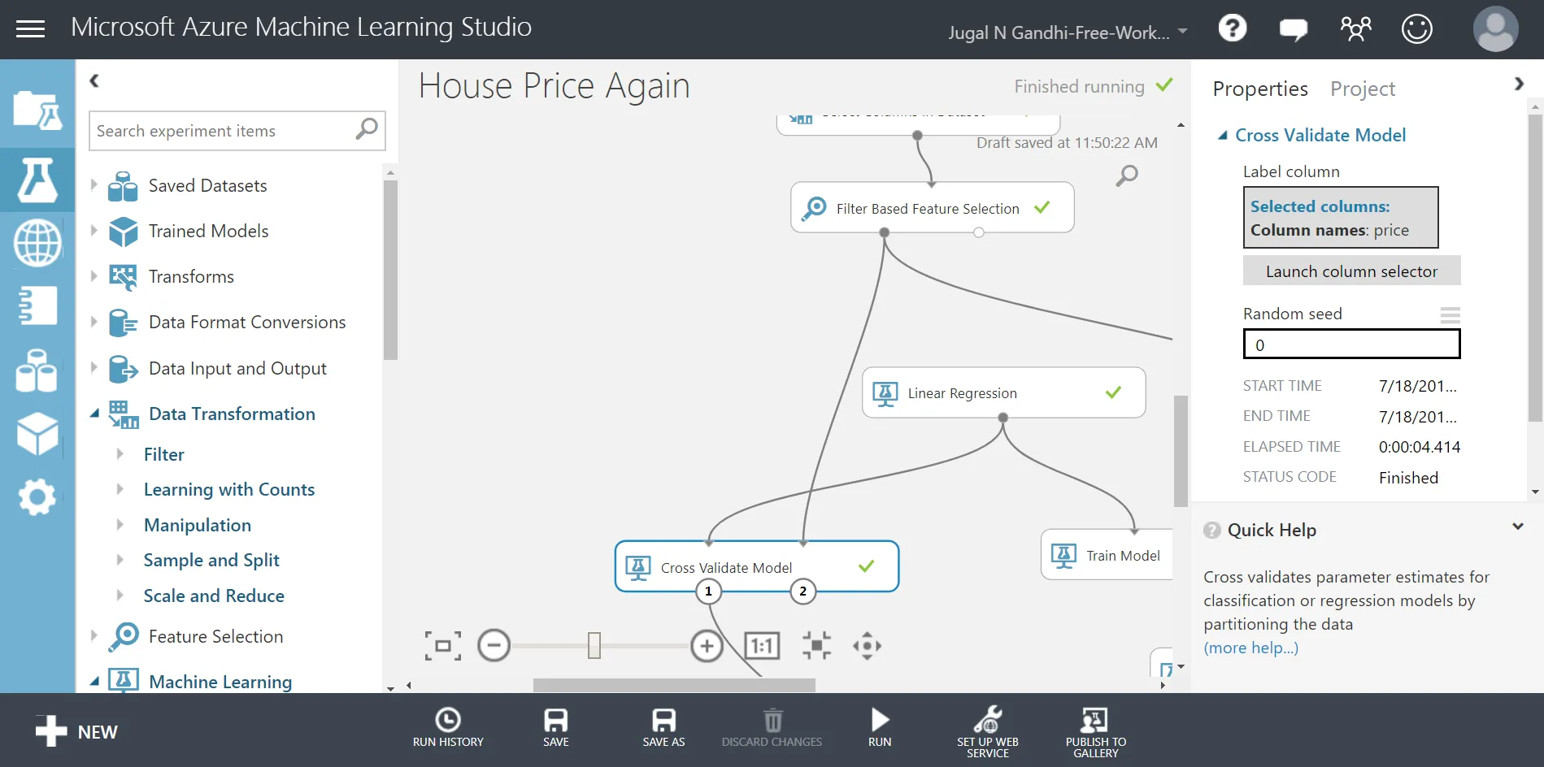Open the user account avatar
The image size is (1544, 767).
(x=1495, y=29)
